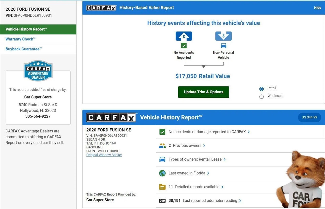
Task: Click the No Accidents Reported checkbox icon
Action: 184,46
